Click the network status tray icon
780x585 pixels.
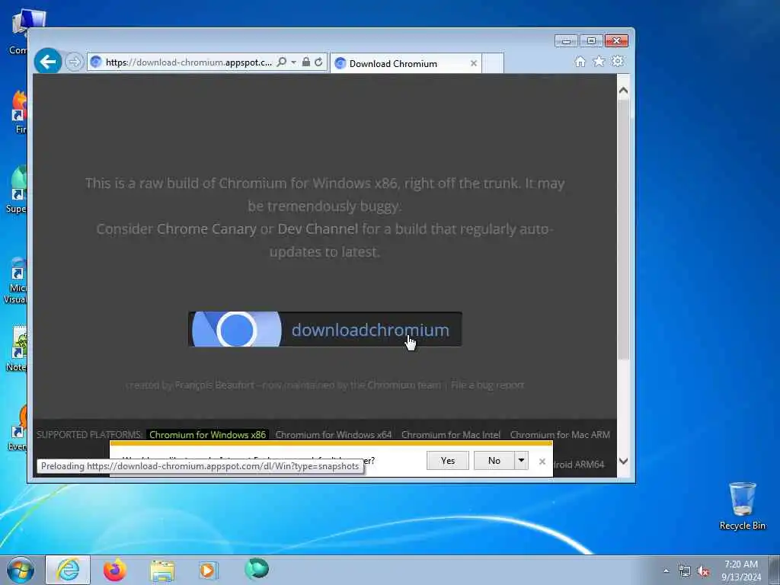pyautogui.click(x=685, y=571)
